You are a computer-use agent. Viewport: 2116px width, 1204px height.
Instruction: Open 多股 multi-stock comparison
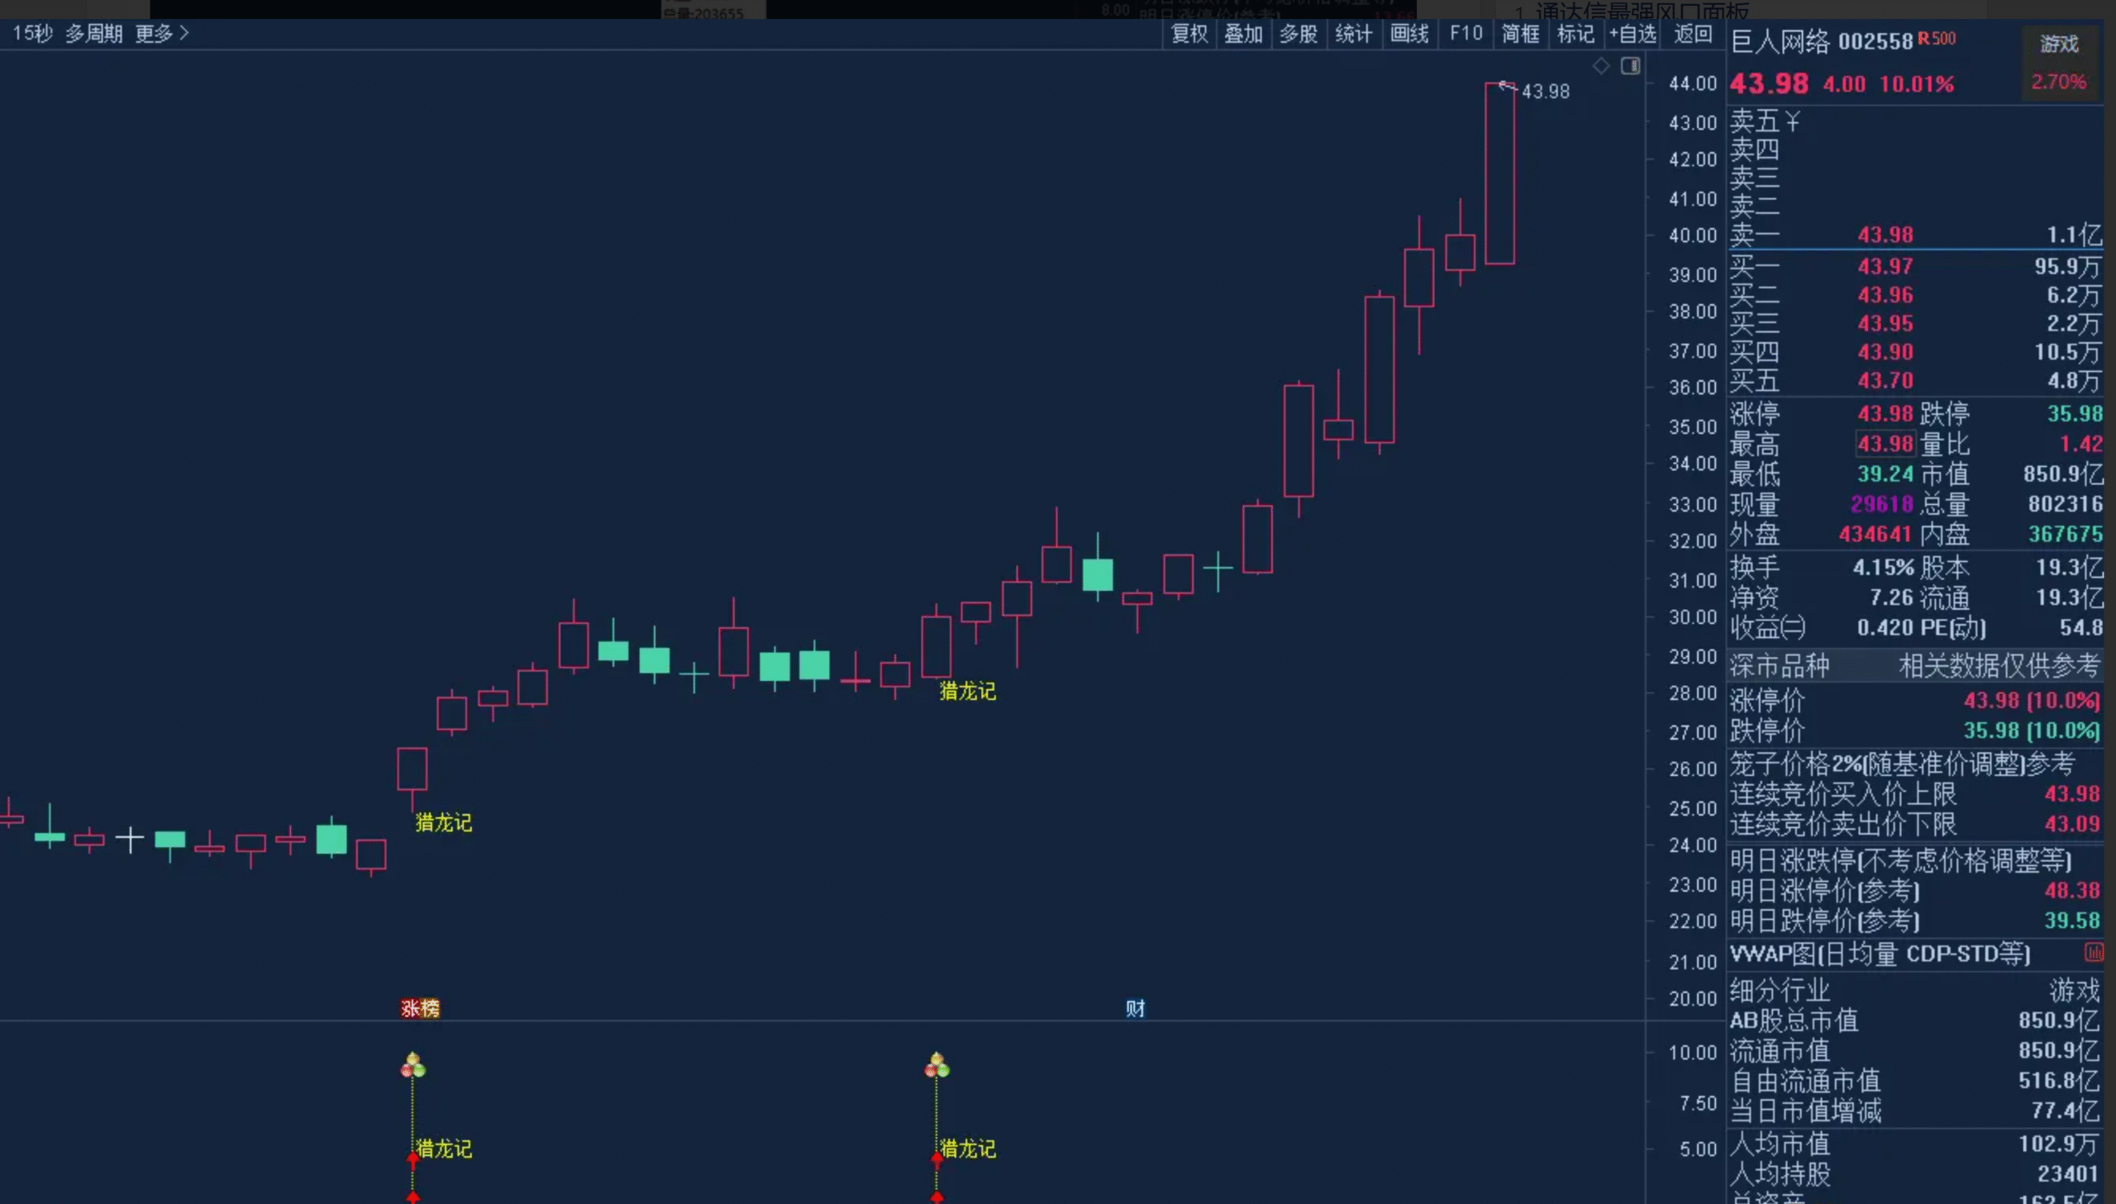coord(1299,34)
